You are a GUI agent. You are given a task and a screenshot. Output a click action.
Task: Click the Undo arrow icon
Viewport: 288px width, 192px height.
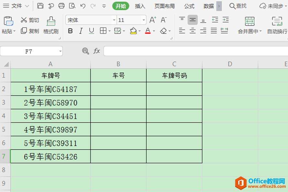[83, 6]
